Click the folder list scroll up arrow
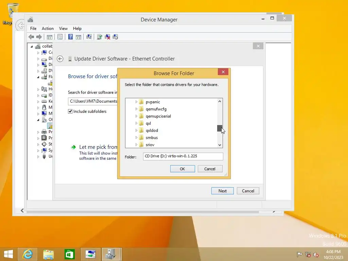This screenshot has width=348, height=261. pyautogui.click(x=220, y=101)
